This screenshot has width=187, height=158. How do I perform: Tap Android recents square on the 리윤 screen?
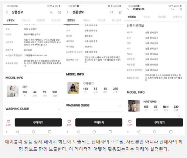click(50, 132)
